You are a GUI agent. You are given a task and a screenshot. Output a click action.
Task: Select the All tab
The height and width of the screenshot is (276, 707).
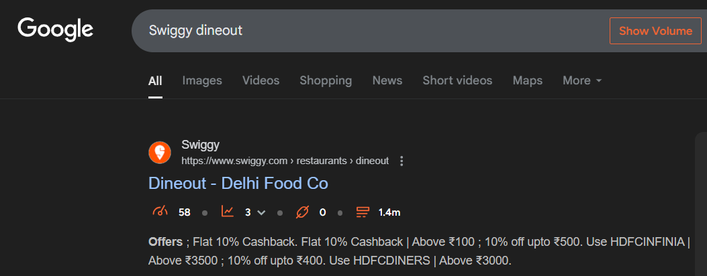(x=155, y=81)
